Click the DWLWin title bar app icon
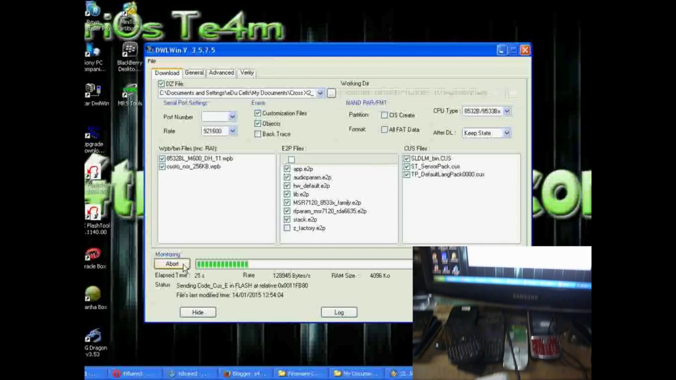 coord(151,50)
